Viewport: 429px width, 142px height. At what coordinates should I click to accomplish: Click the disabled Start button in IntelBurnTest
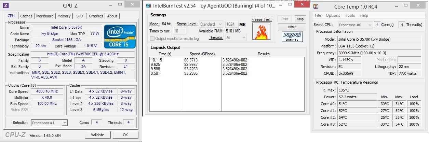coord(285,19)
